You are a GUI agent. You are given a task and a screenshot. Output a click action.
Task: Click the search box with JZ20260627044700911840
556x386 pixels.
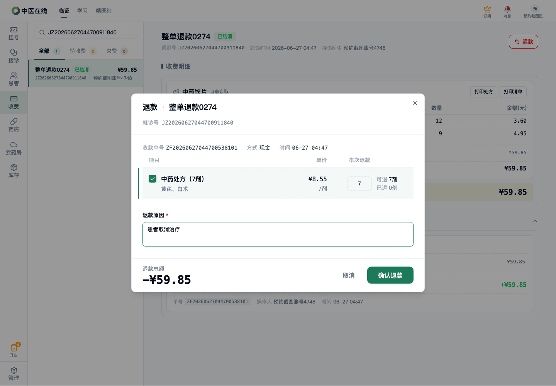85,32
